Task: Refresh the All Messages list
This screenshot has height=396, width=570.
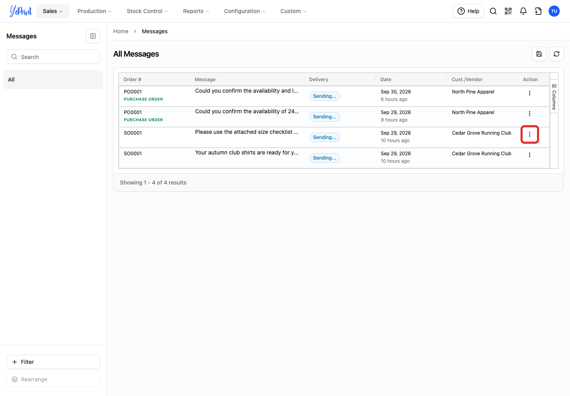Action: pos(557,54)
